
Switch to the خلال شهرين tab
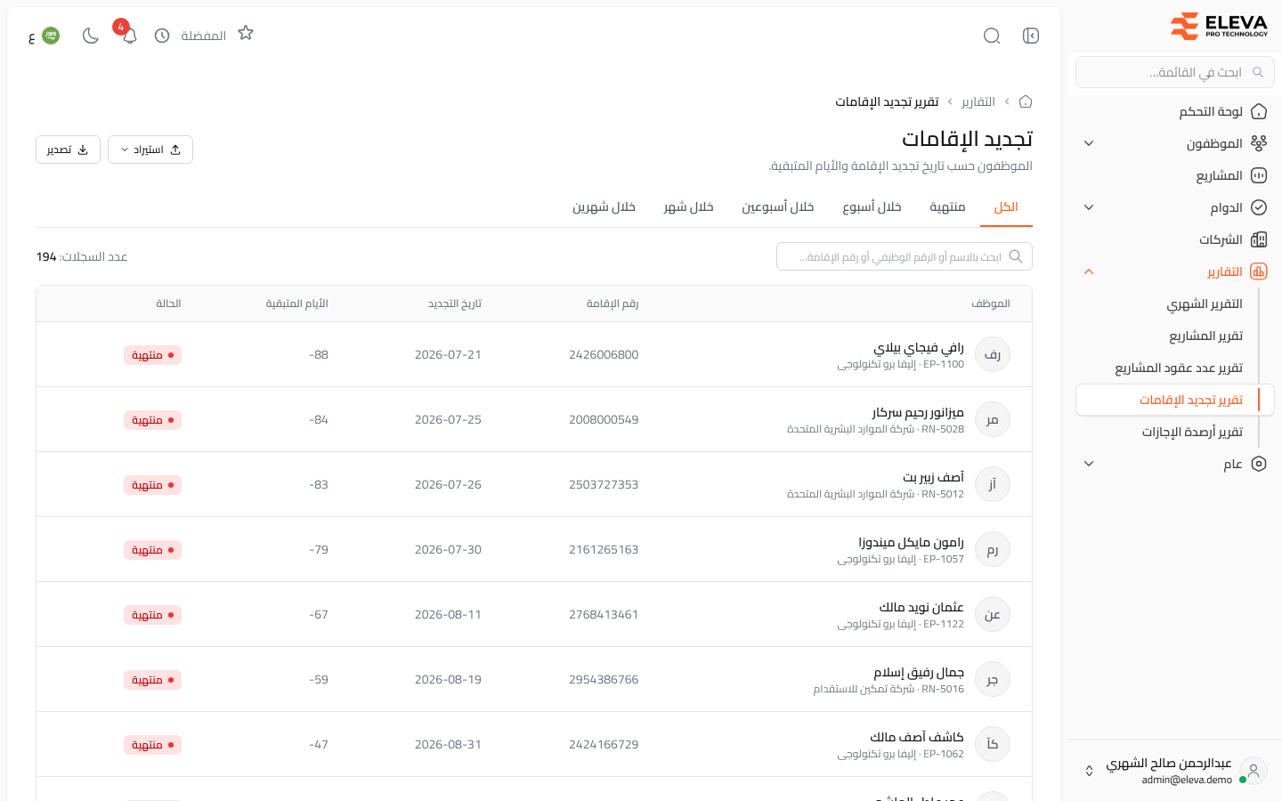pyautogui.click(x=604, y=207)
